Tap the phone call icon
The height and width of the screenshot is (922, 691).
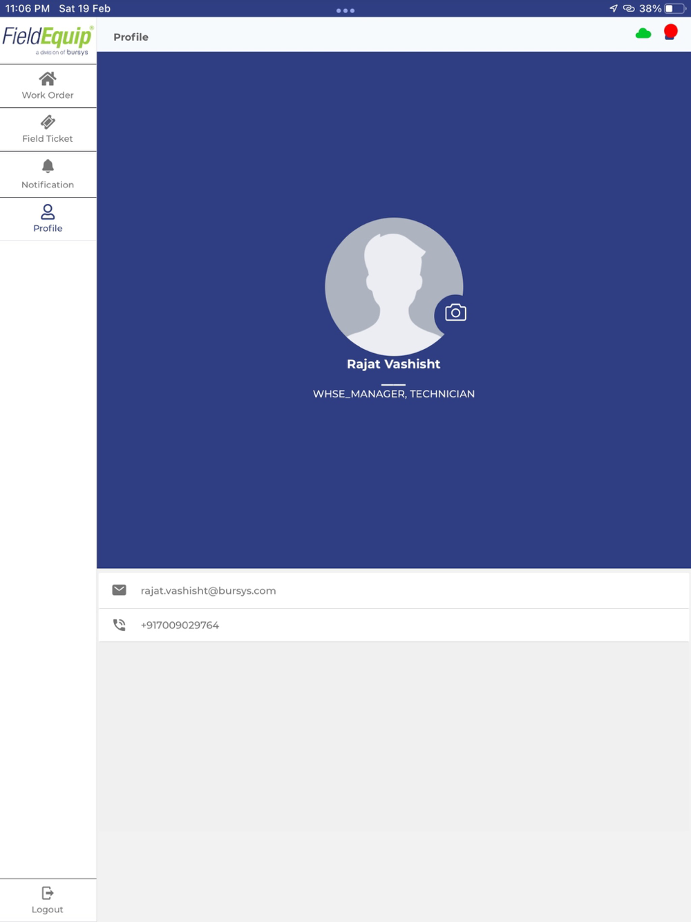coord(120,625)
